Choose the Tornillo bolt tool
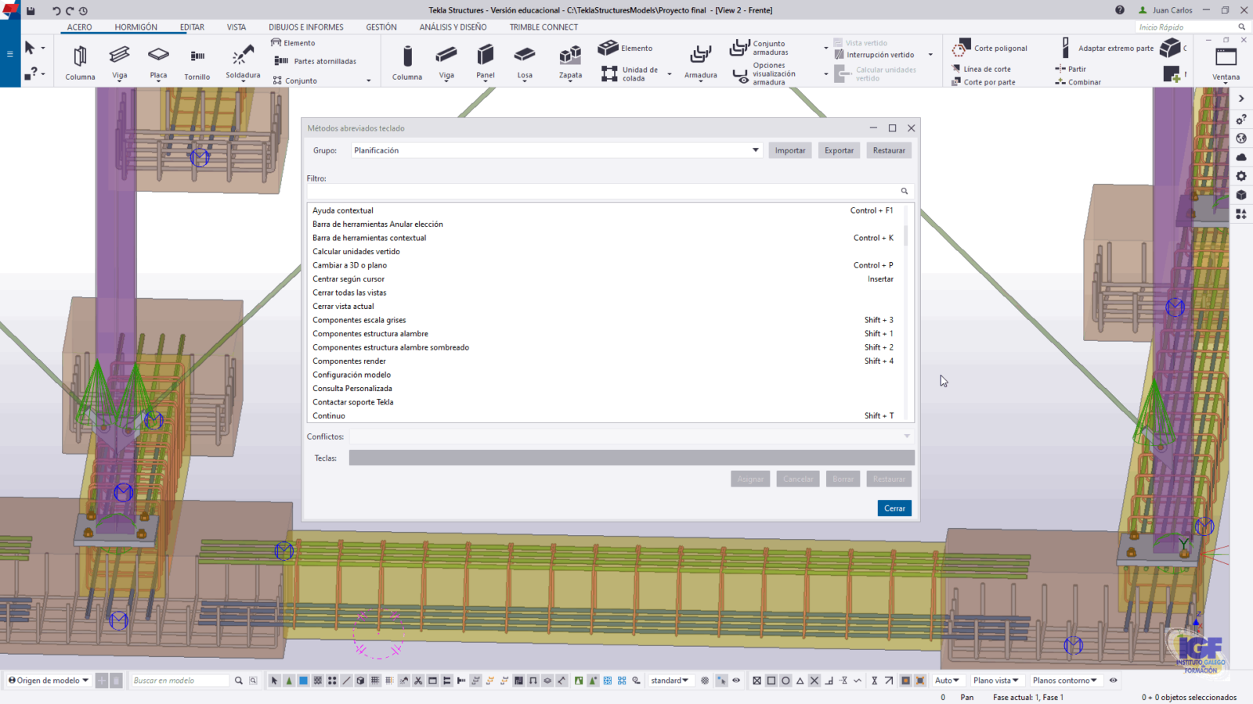 197,61
